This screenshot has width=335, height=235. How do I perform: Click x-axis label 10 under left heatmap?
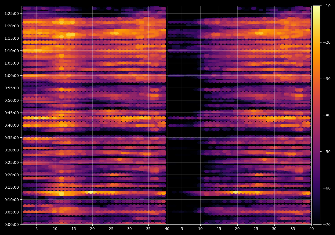tap(55, 229)
